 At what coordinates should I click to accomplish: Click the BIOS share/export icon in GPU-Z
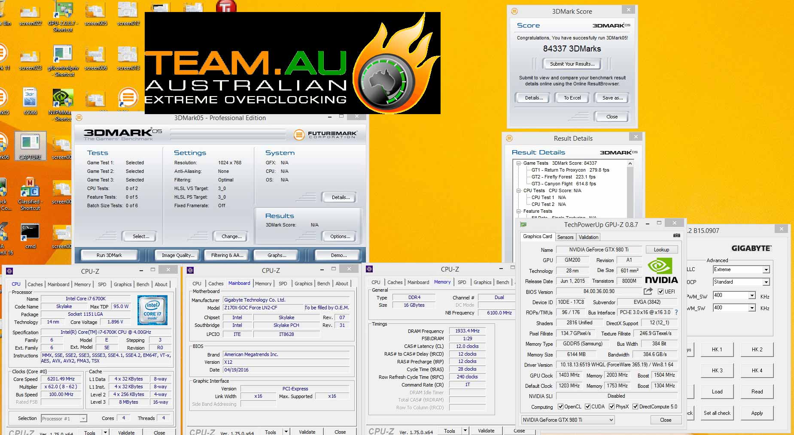coord(648,291)
